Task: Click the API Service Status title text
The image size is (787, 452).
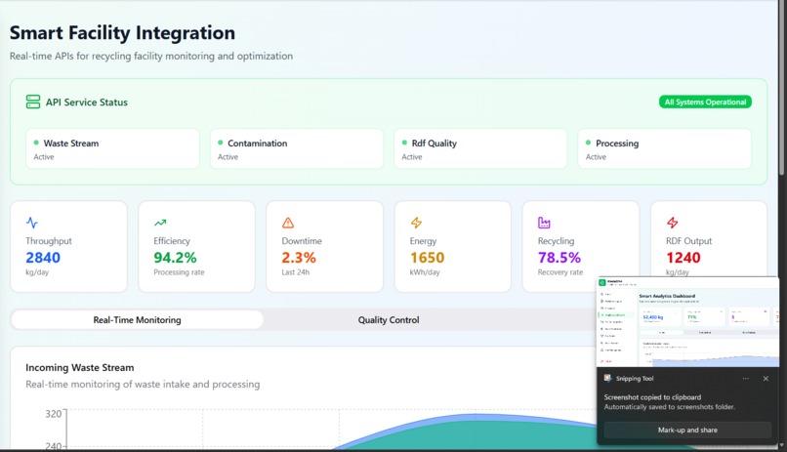Action: click(x=87, y=102)
